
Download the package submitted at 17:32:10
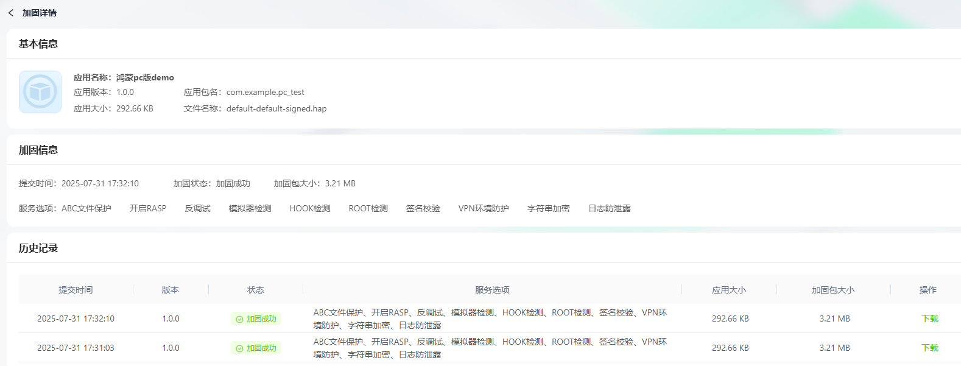coord(929,318)
